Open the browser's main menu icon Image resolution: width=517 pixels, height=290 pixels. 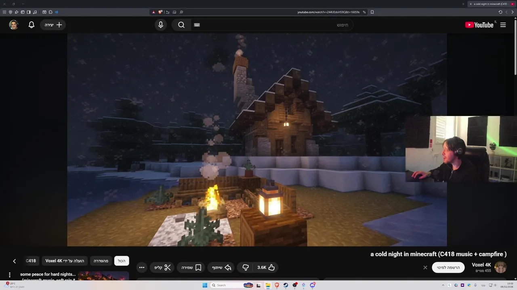point(4,12)
